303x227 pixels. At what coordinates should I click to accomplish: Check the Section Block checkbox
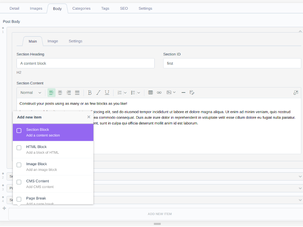point(19,130)
